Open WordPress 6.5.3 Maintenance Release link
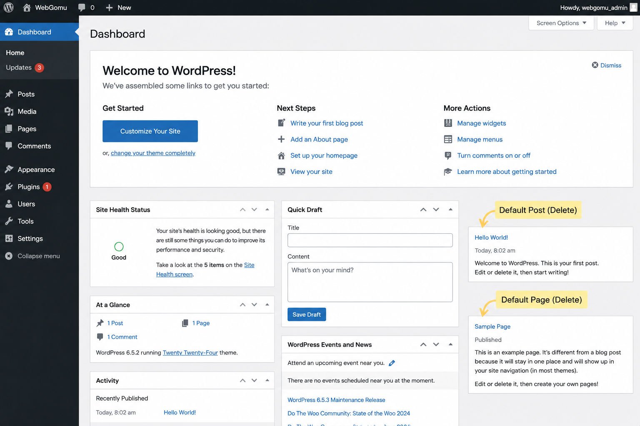640x426 pixels. coord(336,400)
